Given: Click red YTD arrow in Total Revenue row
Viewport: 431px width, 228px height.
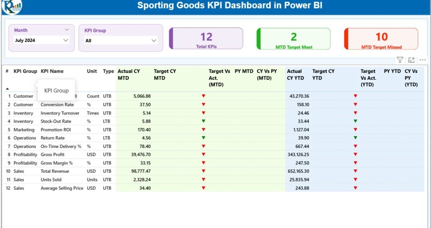Looking at the screenshot, I should point(355,171).
